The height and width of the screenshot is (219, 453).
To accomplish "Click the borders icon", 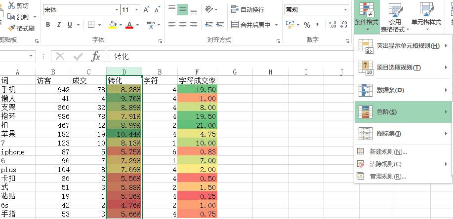I will click(x=91, y=25).
